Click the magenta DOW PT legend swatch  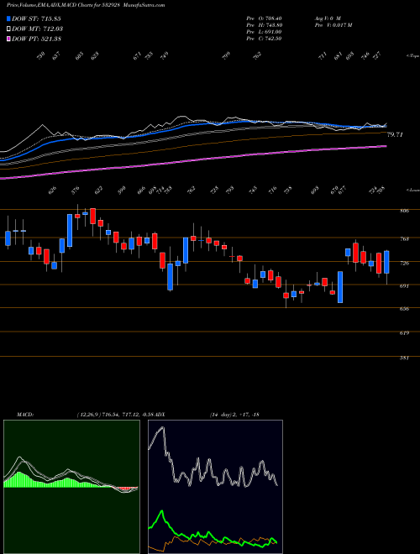[x=9, y=39]
